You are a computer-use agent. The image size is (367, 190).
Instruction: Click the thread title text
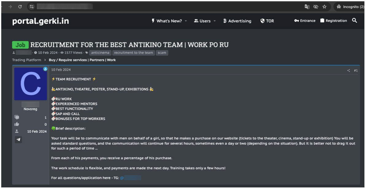tap(129, 44)
